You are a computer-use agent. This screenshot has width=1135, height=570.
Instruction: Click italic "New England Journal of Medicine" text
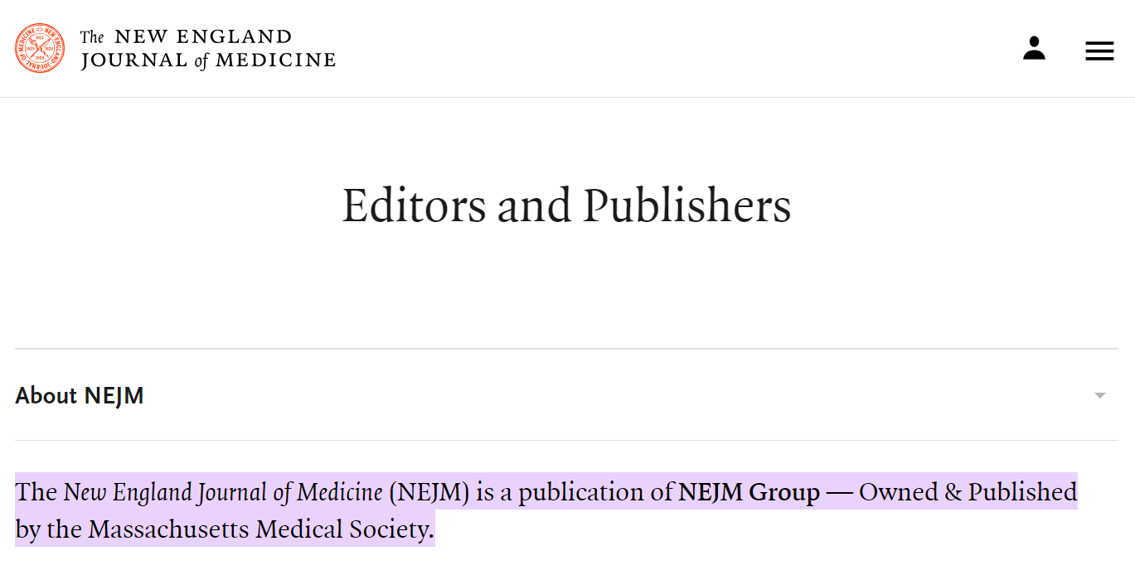(x=223, y=492)
